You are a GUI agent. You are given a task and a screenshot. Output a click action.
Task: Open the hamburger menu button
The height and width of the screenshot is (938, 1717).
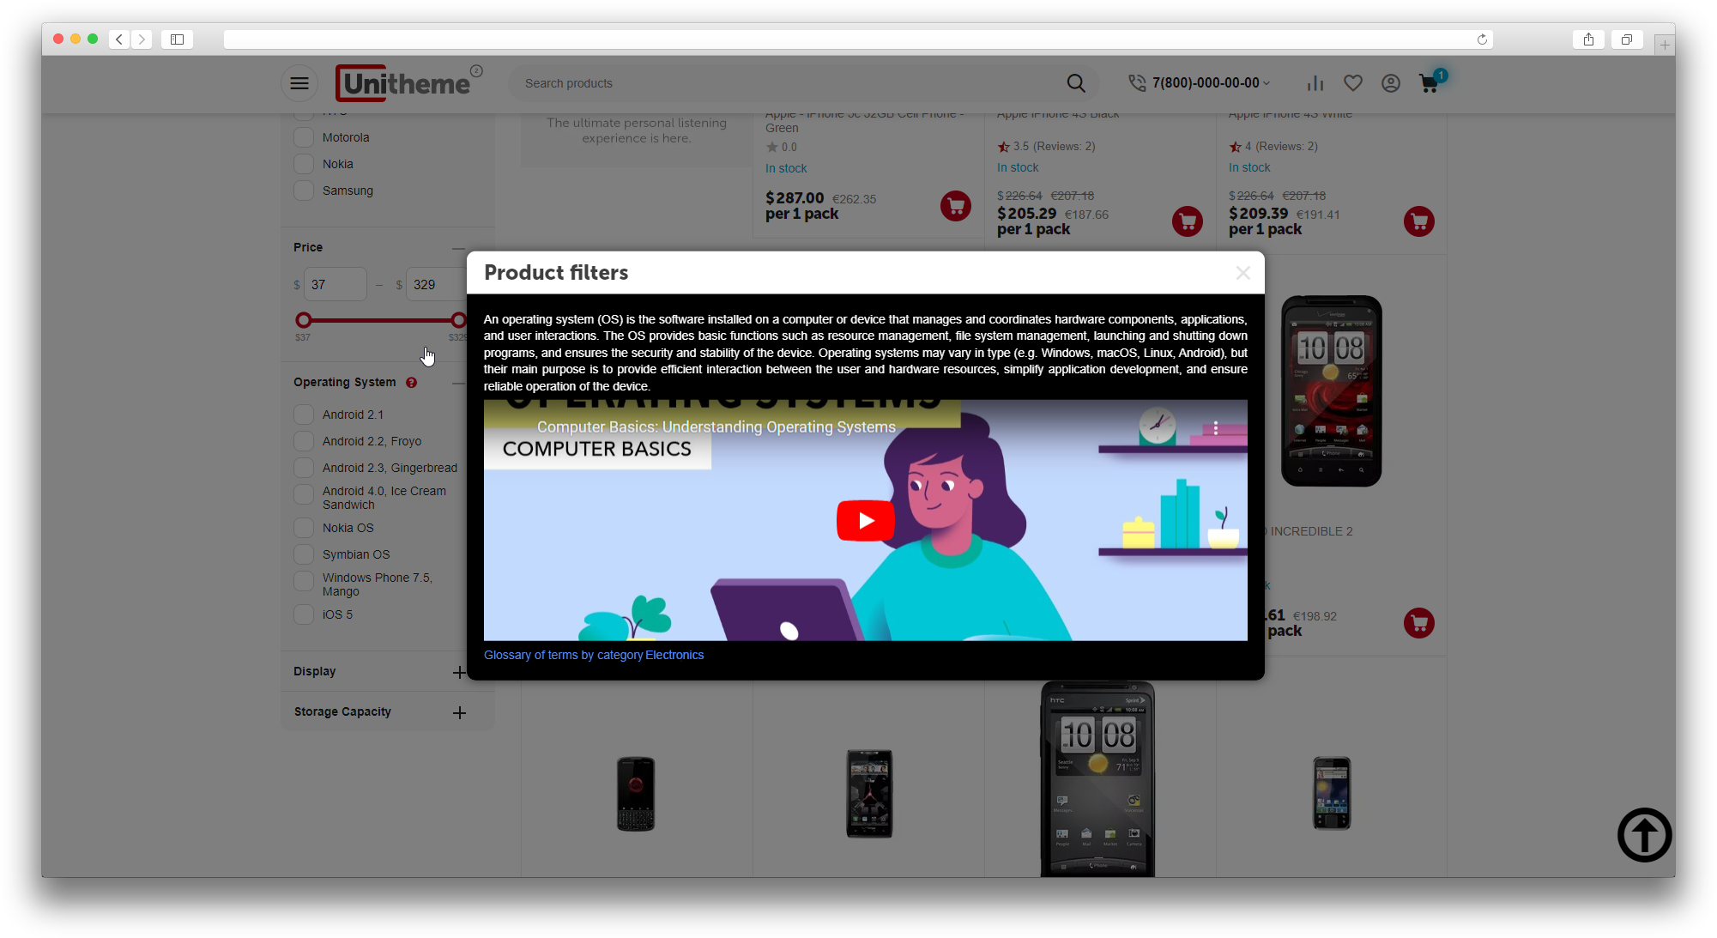tap(299, 83)
